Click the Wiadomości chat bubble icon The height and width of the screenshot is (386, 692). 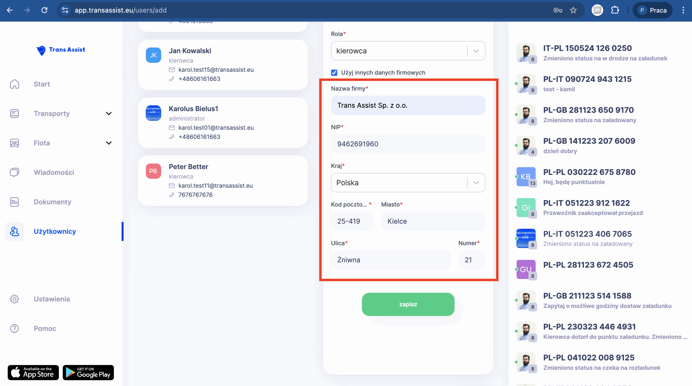click(x=15, y=172)
